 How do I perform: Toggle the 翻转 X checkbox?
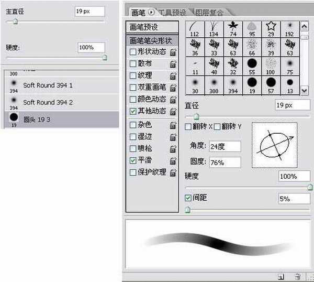[x=188, y=126]
